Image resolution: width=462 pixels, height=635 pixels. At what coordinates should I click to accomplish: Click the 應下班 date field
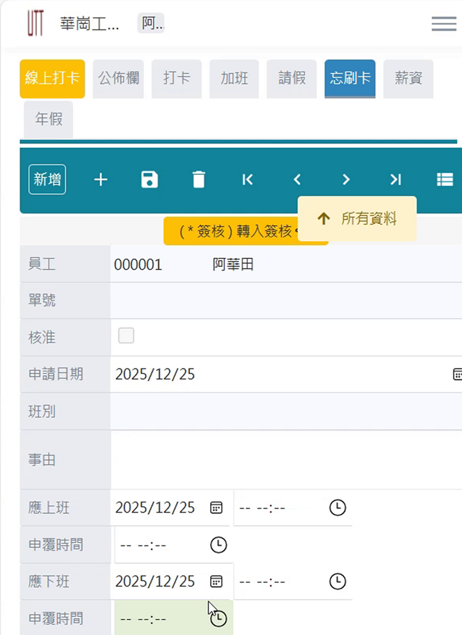click(x=170, y=581)
